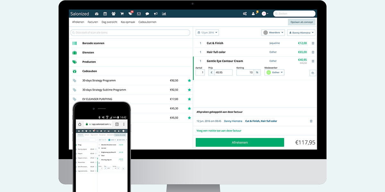
Task: Click the tags icon next to Producten
Action: pyautogui.click(x=74, y=62)
